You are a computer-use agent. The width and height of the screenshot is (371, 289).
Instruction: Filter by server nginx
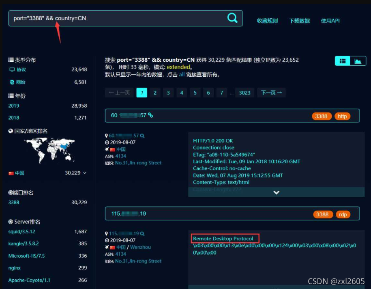point(15,268)
